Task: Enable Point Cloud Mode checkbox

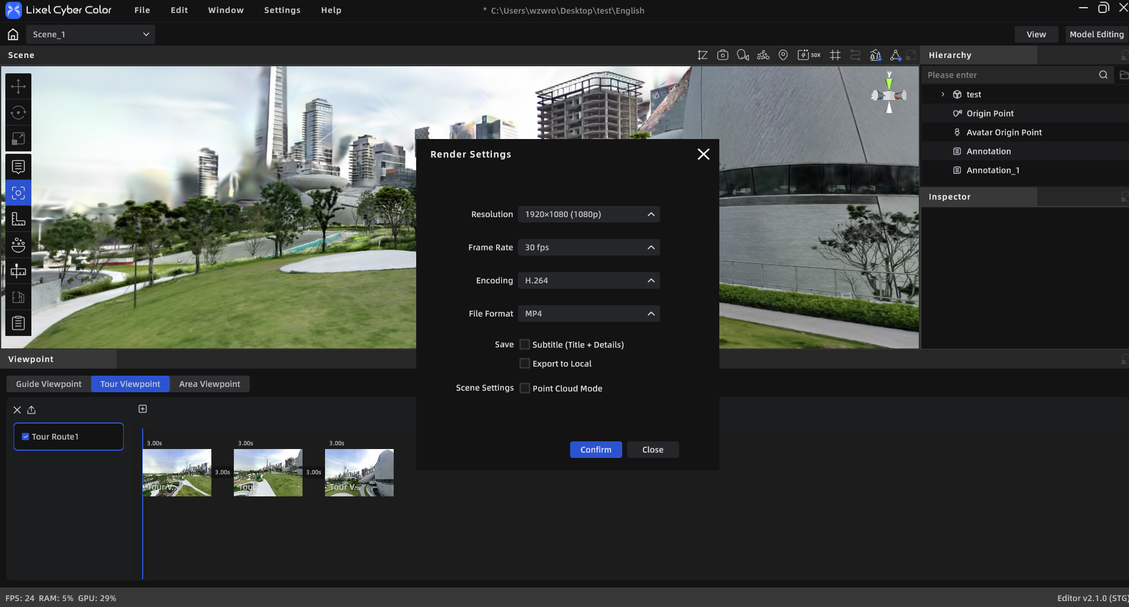Action: [525, 388]
